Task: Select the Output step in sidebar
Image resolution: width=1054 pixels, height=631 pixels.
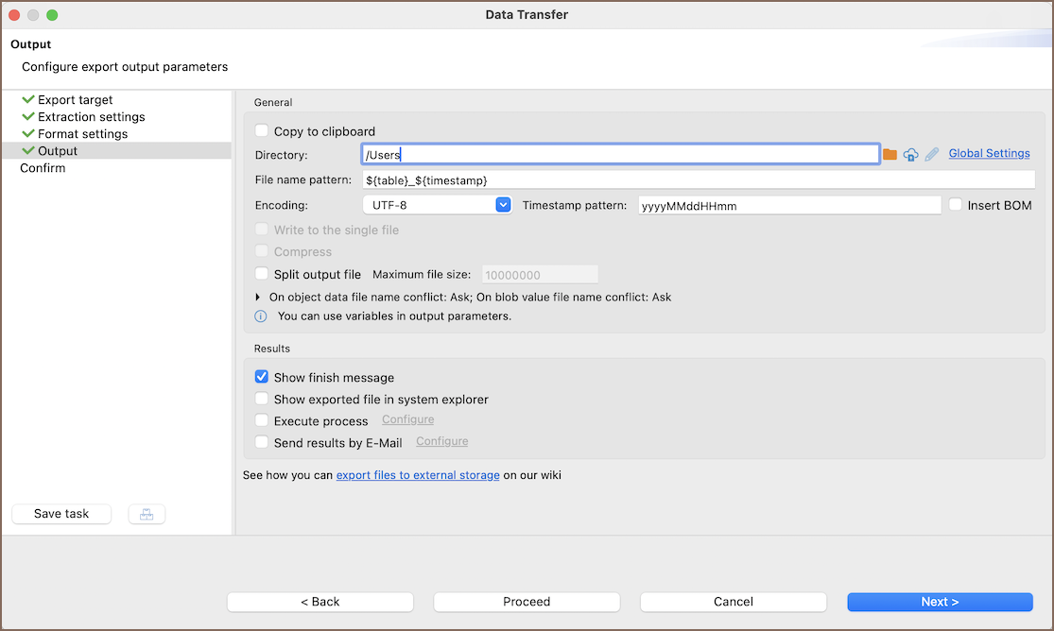Action: point(58,151)
